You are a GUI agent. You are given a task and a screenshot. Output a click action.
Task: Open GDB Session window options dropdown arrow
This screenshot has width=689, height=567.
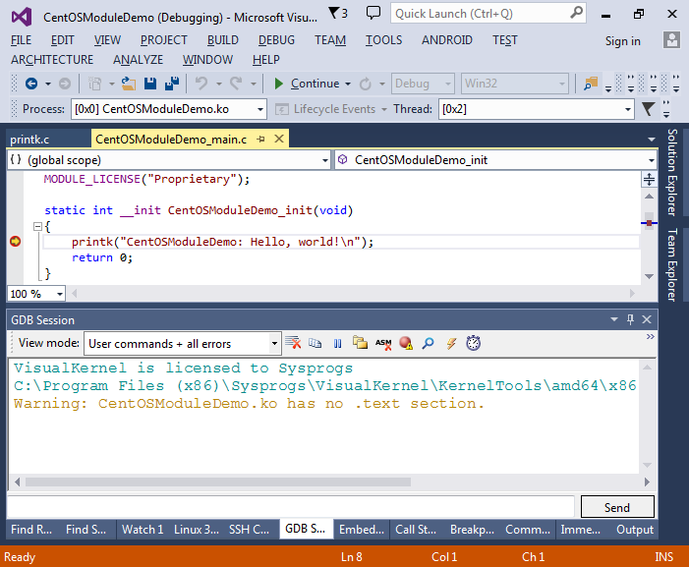point(614,319)
